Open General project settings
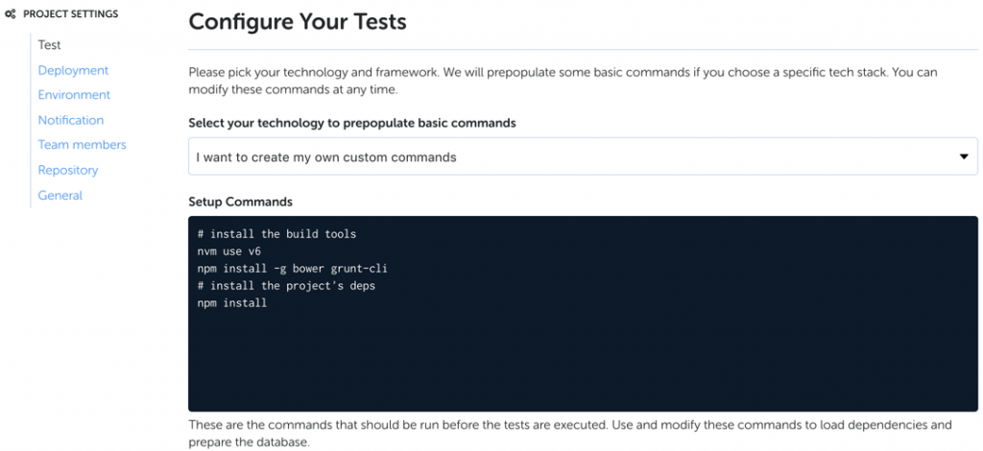983x451 pixels. pos(60,195)
